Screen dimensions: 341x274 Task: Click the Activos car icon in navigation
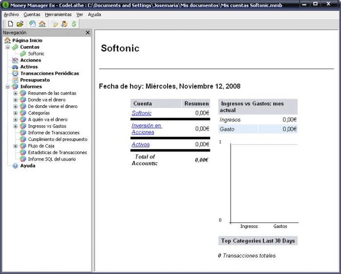tap(15, 67)
